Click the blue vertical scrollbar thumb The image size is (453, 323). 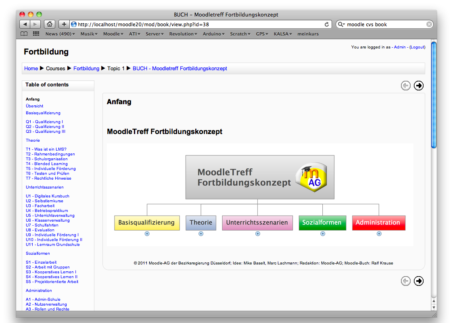point(434,95)
